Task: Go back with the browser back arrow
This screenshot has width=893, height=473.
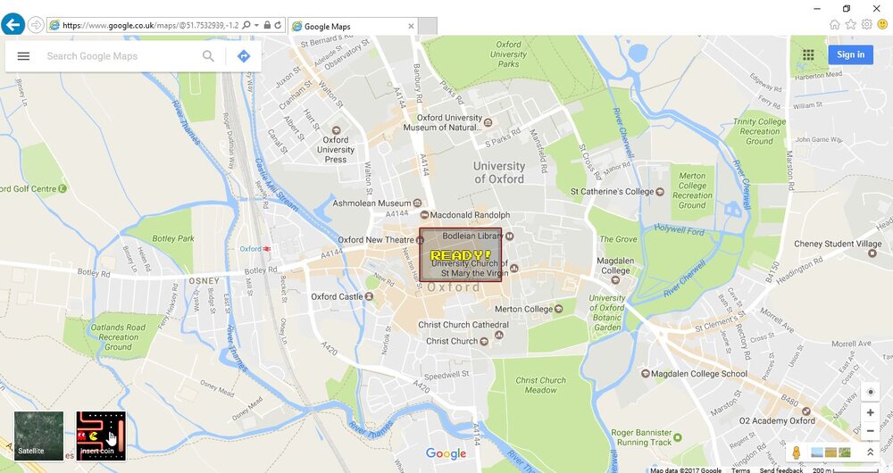Action: [x=13, y=24]
